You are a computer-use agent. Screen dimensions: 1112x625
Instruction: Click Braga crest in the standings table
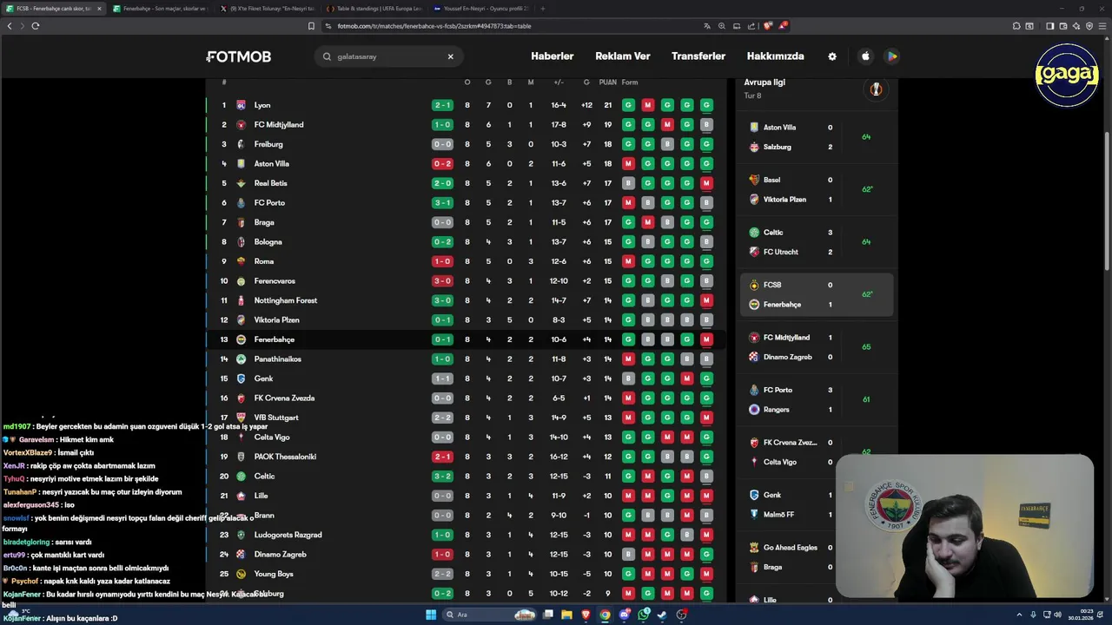(x=241, y=222)
